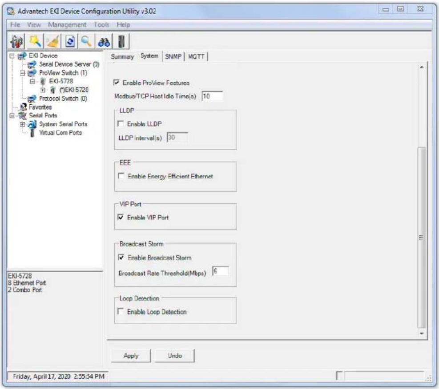Viewport: 439px width, 389px height.
Task: Click the EKI-5728 label in info pane
Action: click(20, 276)
